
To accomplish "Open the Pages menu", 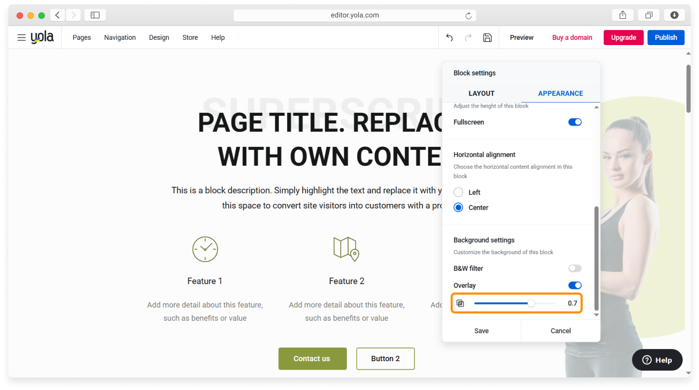I will [82, 38].
